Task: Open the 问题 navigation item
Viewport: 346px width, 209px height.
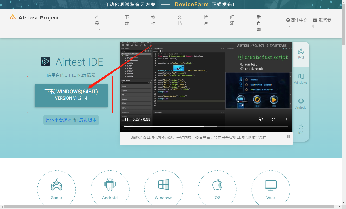Action: [232, 20]
